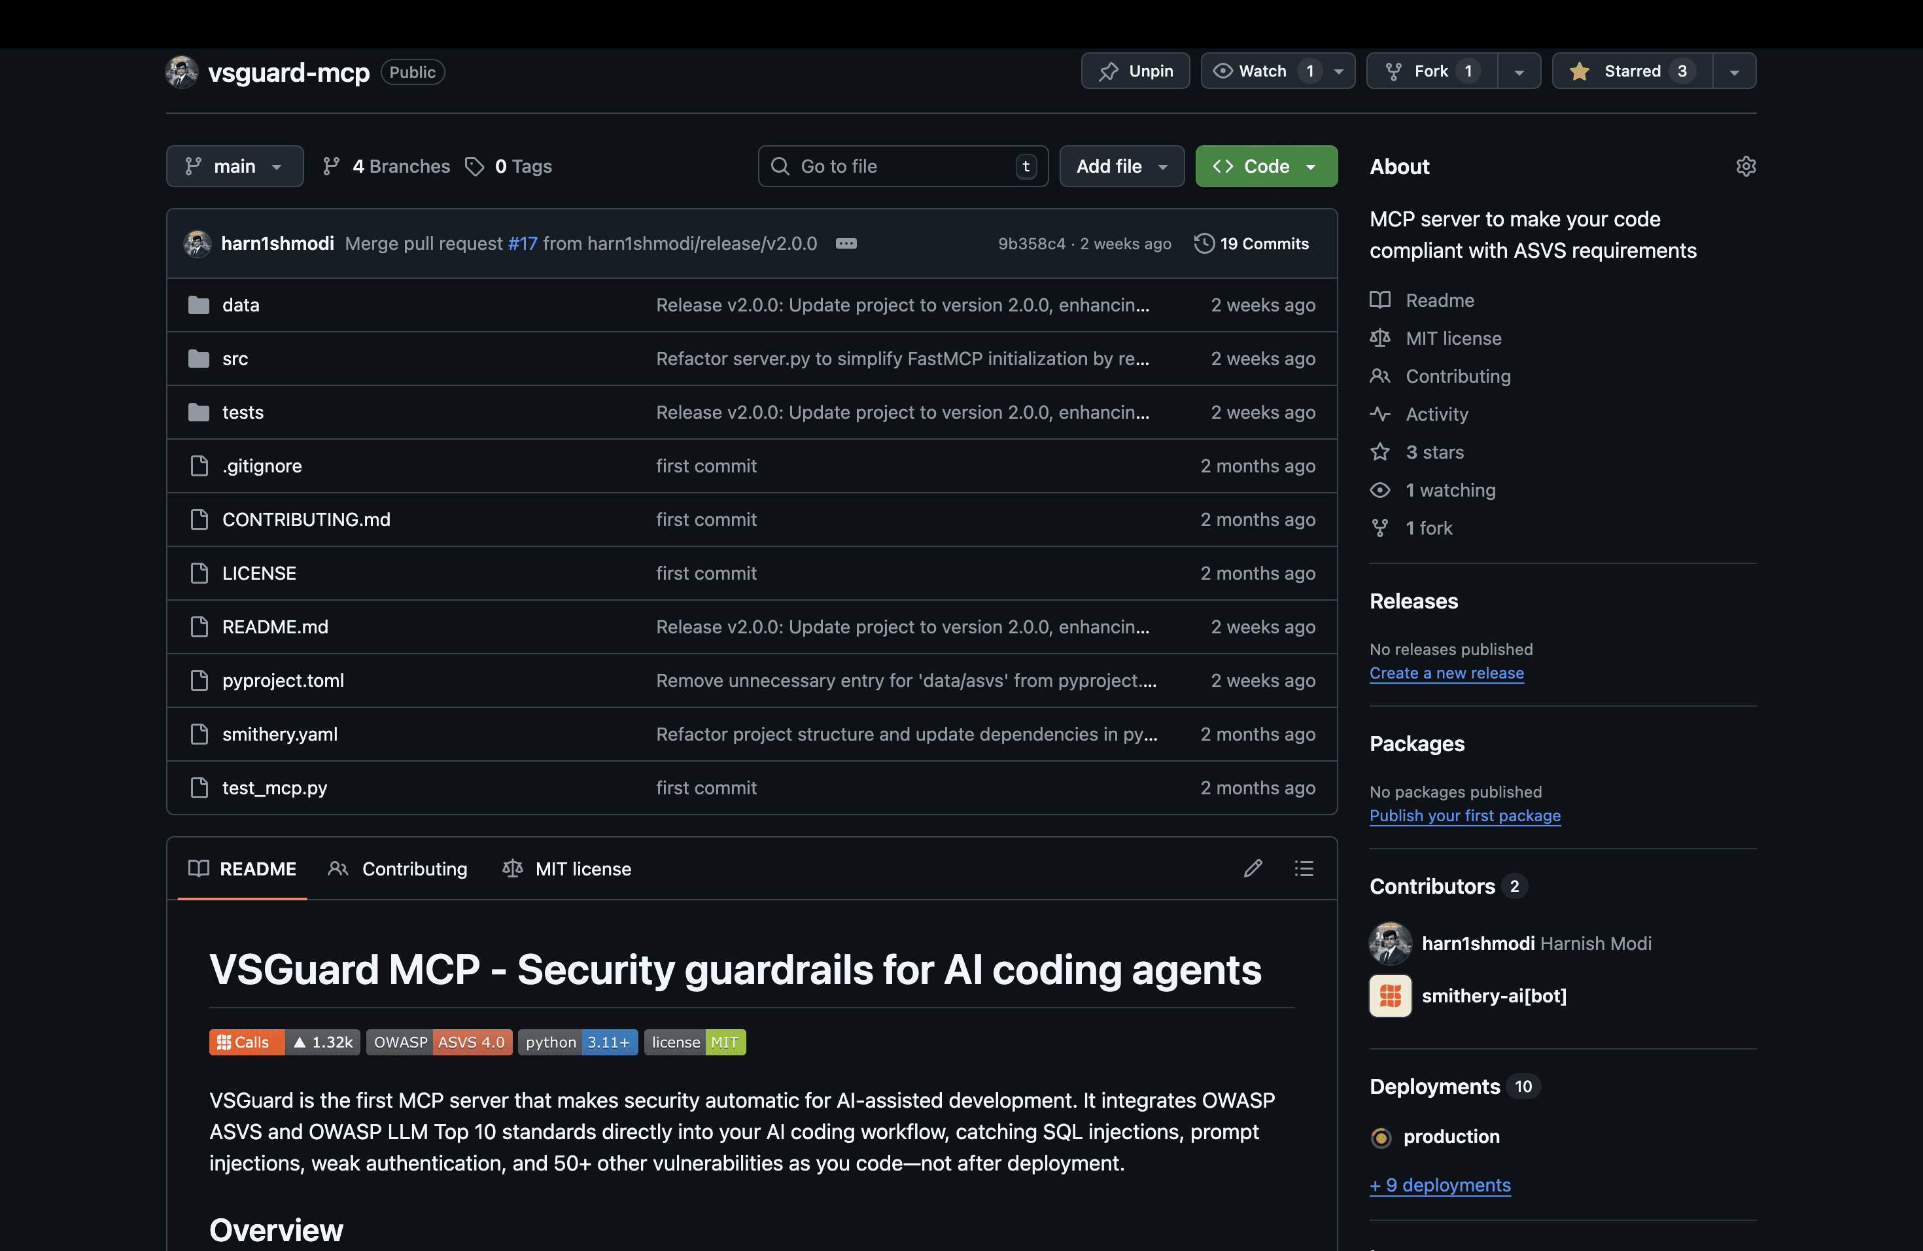Image resolution: width=1923 pixels, height=1251 pixels.
Task: Switch to the MIT license tab
Action: [x=567, y=869]
